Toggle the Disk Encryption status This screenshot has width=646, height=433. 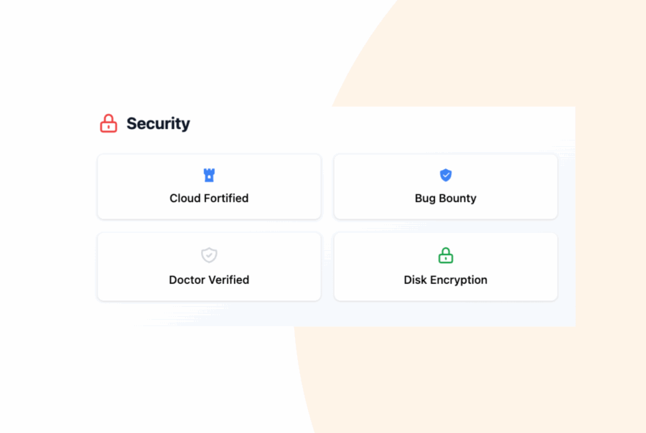[x=445, y=266]
